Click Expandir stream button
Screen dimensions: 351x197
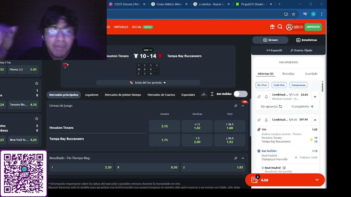274,50
